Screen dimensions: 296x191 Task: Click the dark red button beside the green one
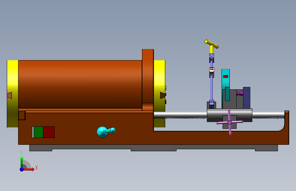(49, 132)
